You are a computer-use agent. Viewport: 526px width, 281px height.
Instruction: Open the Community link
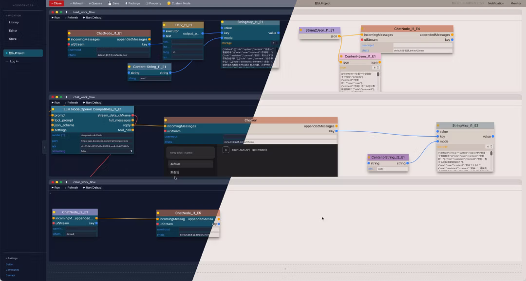click(12, 270)
